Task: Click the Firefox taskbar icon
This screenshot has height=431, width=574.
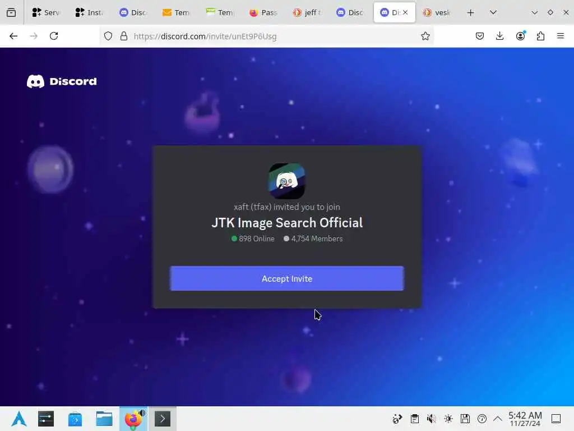Action: click(133, 419)
